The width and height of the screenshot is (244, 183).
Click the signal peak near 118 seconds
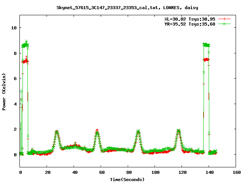(x=178, y=131)
